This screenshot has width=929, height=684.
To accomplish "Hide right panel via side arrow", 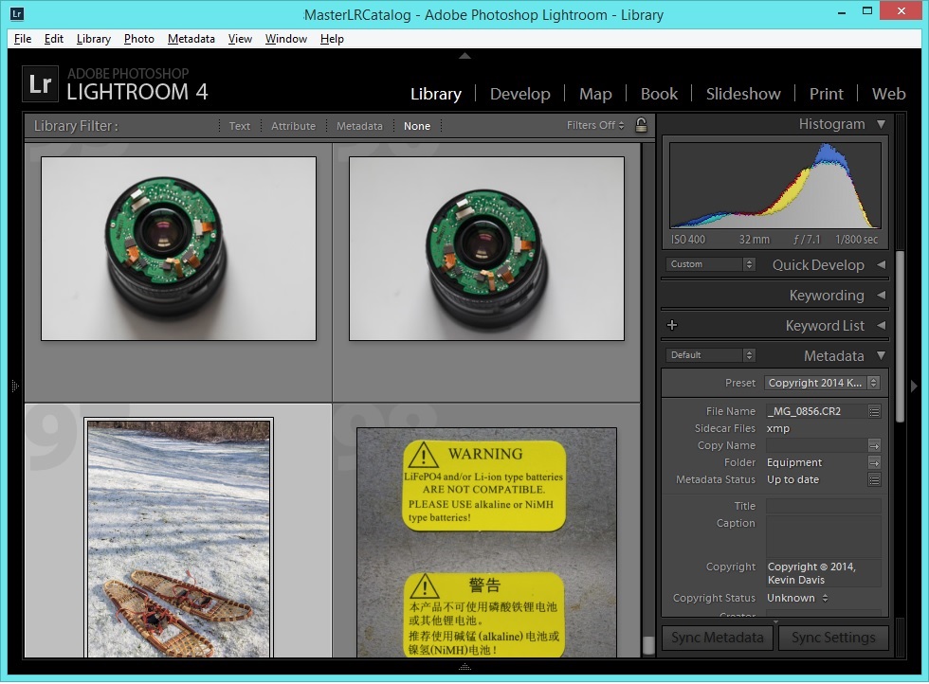I will pyautogui.click(x=914, y=387).
